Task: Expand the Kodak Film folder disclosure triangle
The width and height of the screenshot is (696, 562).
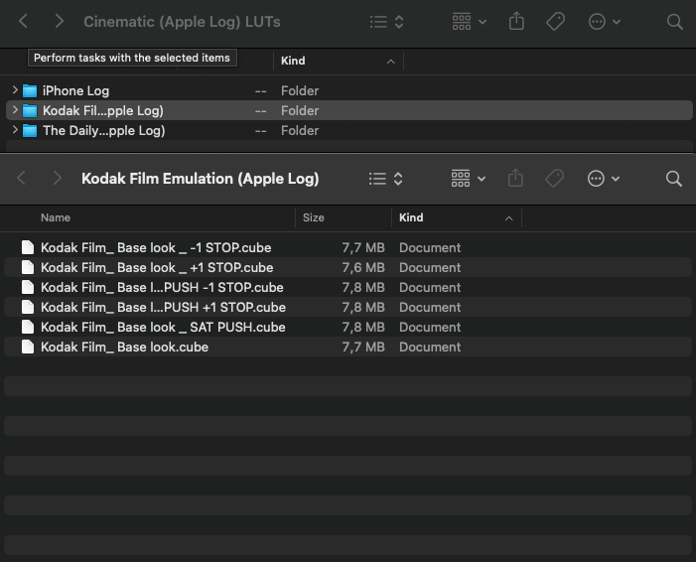Action: (15, 110)
